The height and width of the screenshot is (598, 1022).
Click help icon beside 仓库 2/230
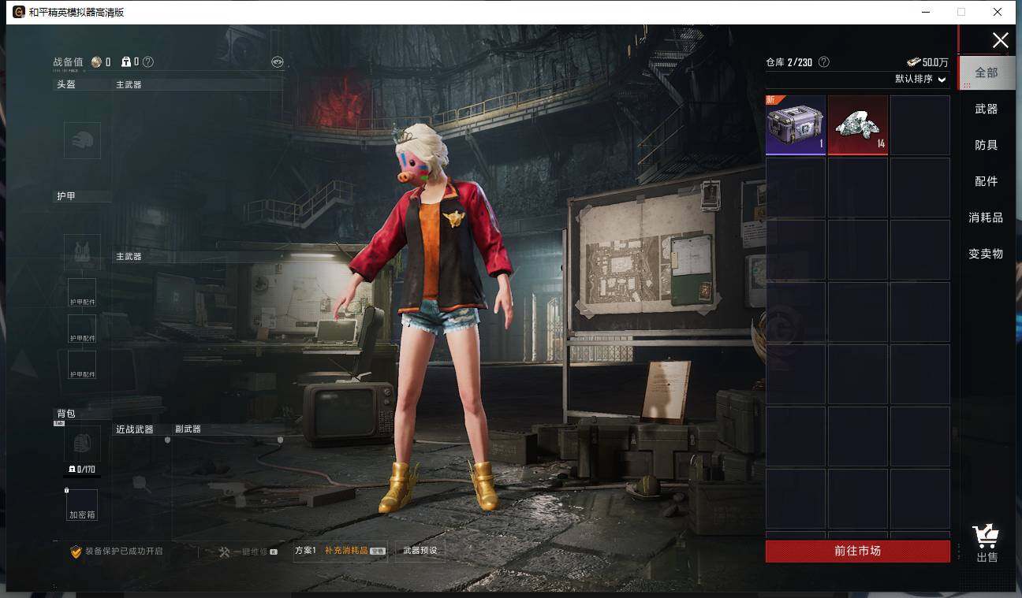click(x=824, y=62)
